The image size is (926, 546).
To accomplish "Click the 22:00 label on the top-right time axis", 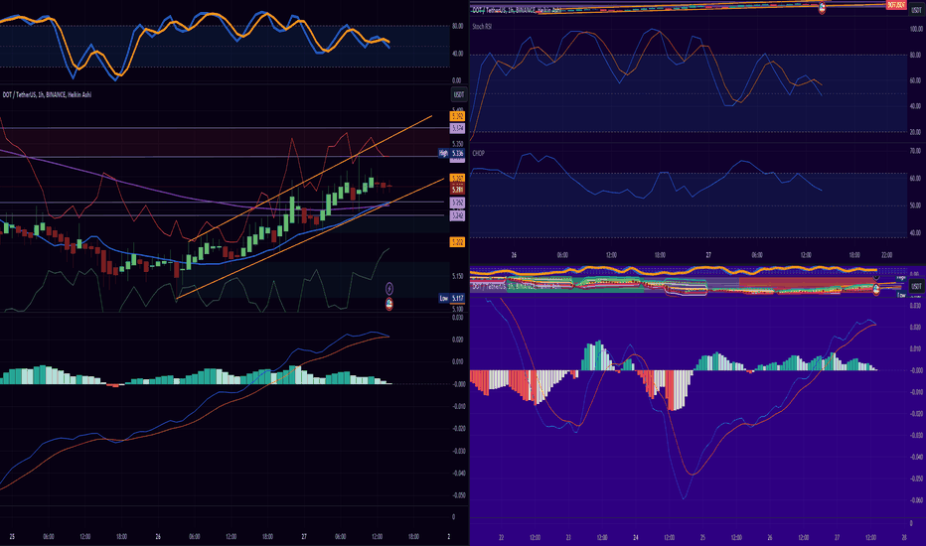I will pyautogui.click(x=886, y=255).
